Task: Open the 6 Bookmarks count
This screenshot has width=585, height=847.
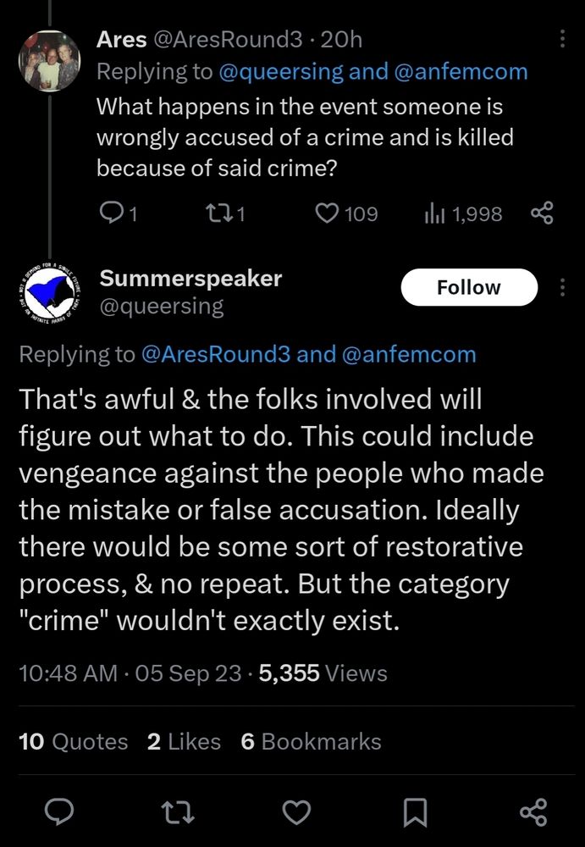Action: click(x=312, y=741)
